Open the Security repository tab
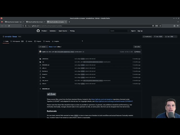The width and height of the screenshot is (180, 135). [47, 41]
